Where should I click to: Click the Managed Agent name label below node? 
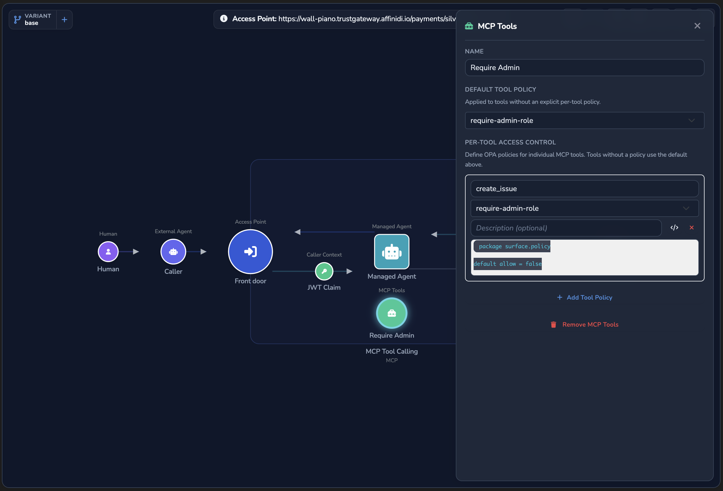392,276
